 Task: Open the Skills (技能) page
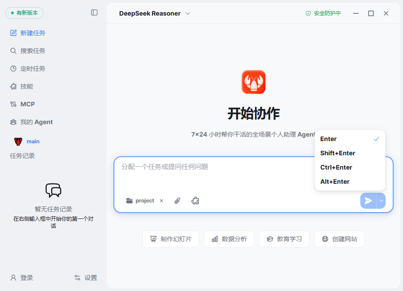click(22, 86)
